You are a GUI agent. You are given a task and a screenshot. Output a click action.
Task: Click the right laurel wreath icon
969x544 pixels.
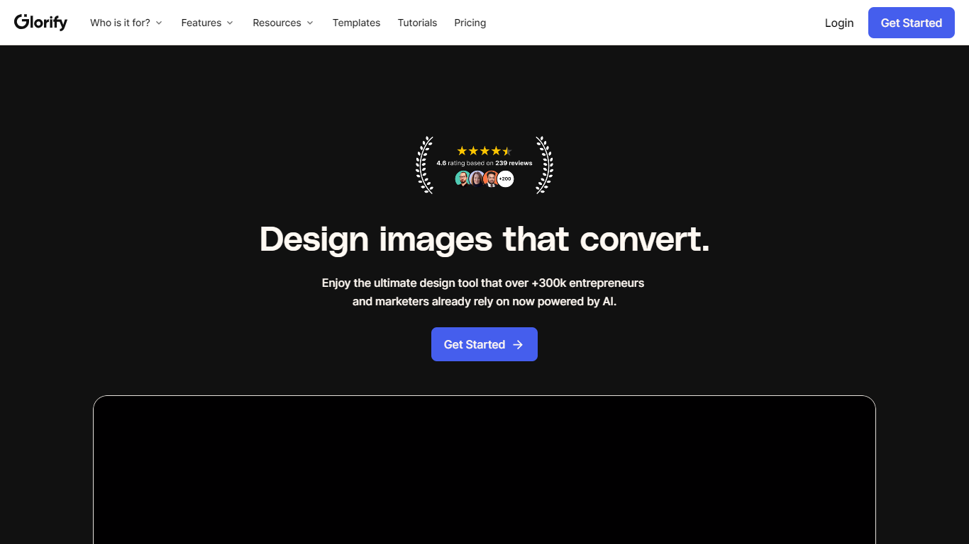click(545, 165)
